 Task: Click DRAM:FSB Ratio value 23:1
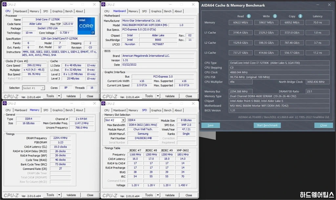(x=318, y=91)
